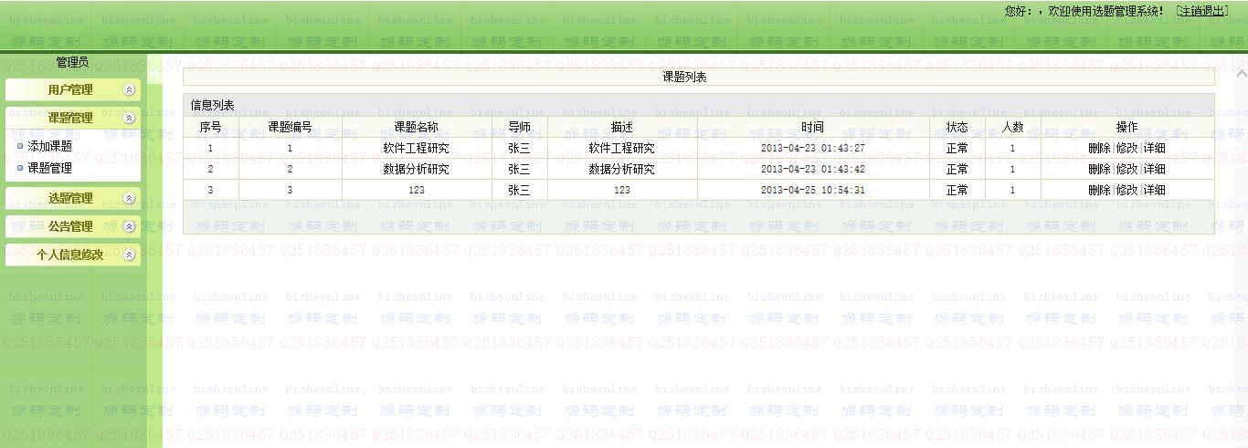The height and width of the screenshot is (448, 1248).
Task: Click the 时间 column header
Action: click(x=813, y=127)
